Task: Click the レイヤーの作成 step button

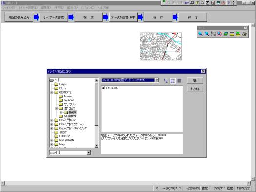Action: click(54, 17)
